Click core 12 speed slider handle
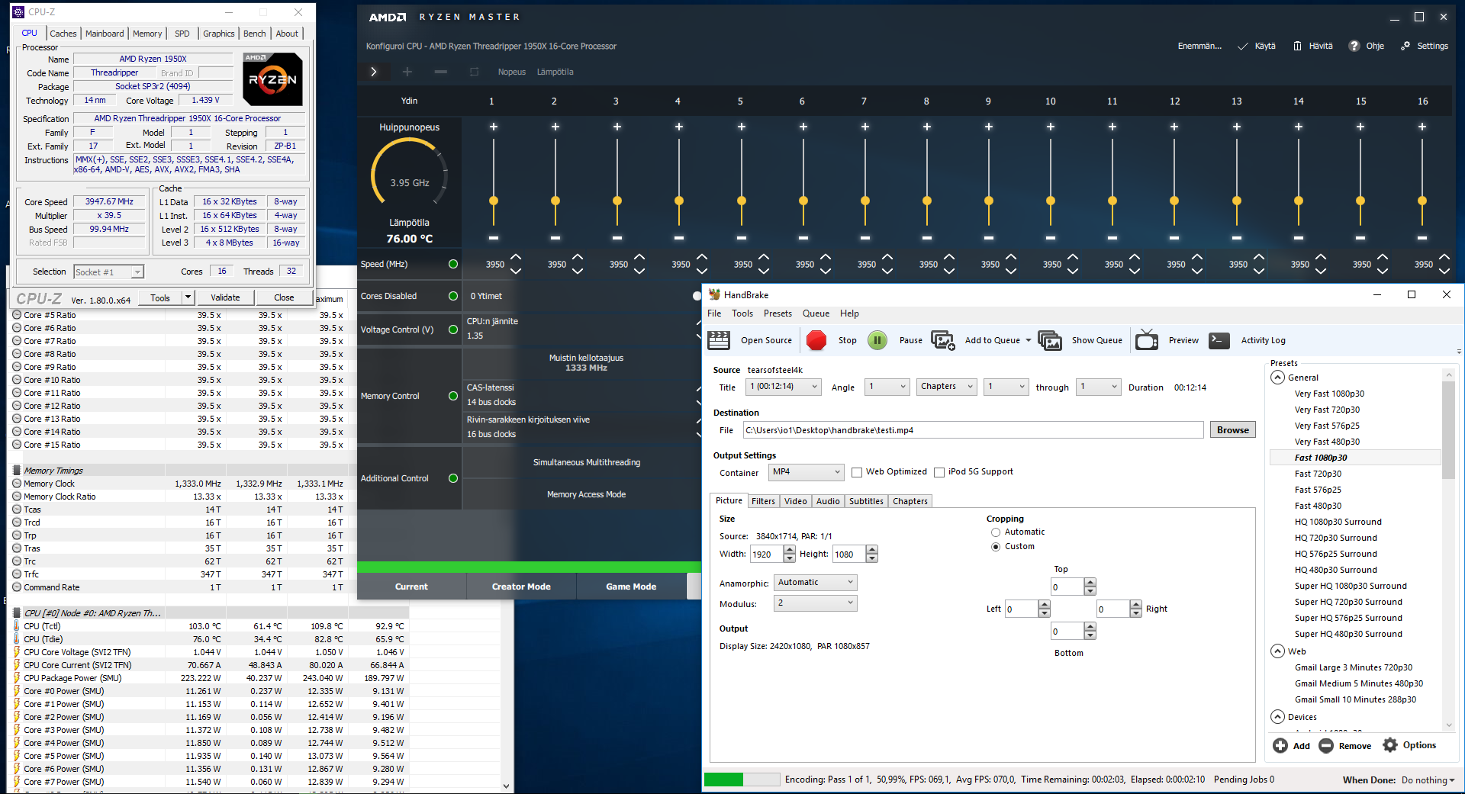Image resolution: width=1465 pixels, height=794 pixels. [x=1174, y=201]
